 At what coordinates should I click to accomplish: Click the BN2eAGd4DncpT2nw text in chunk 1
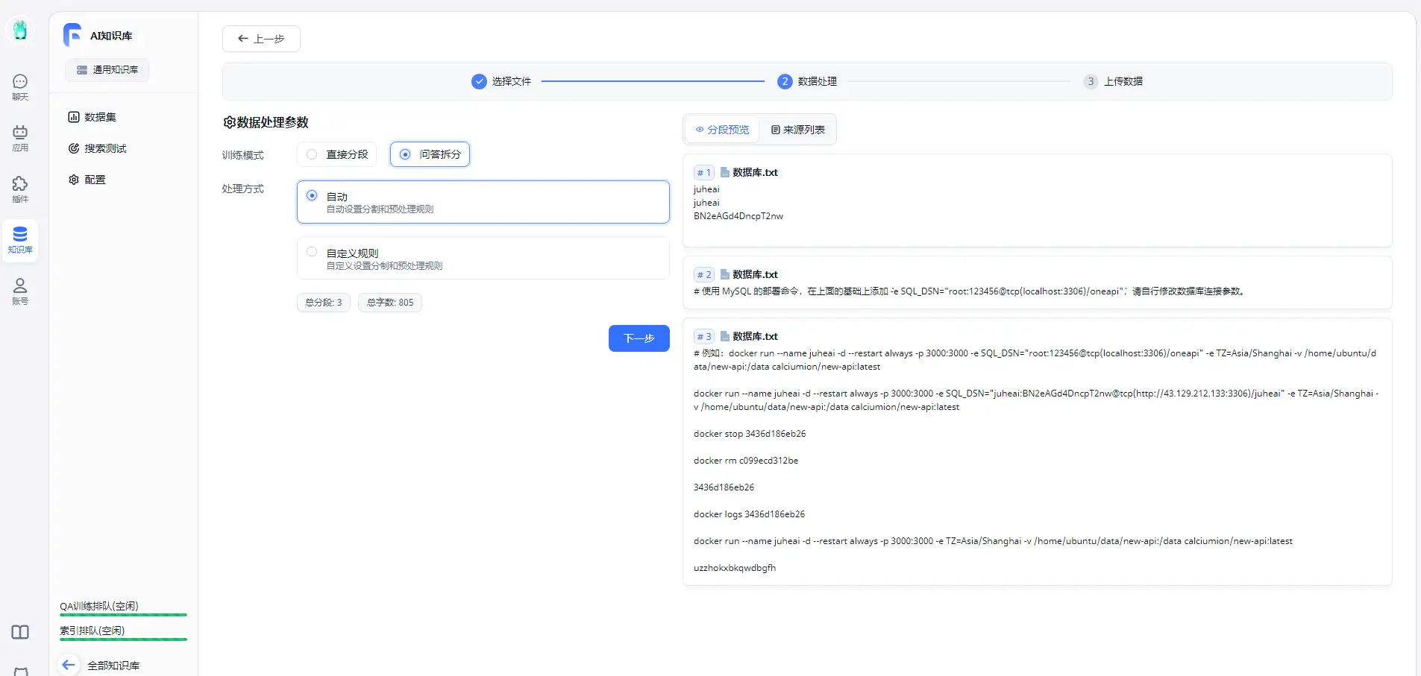point(738,216)
